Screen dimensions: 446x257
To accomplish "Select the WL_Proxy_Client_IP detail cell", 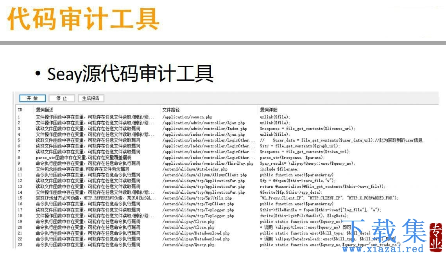I will 329,198.
